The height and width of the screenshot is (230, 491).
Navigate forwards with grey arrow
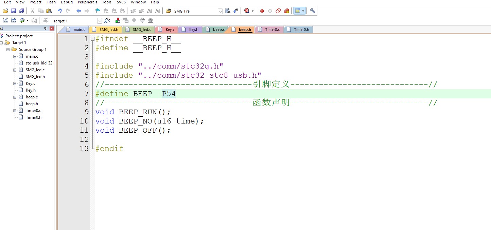pos(87,11)
